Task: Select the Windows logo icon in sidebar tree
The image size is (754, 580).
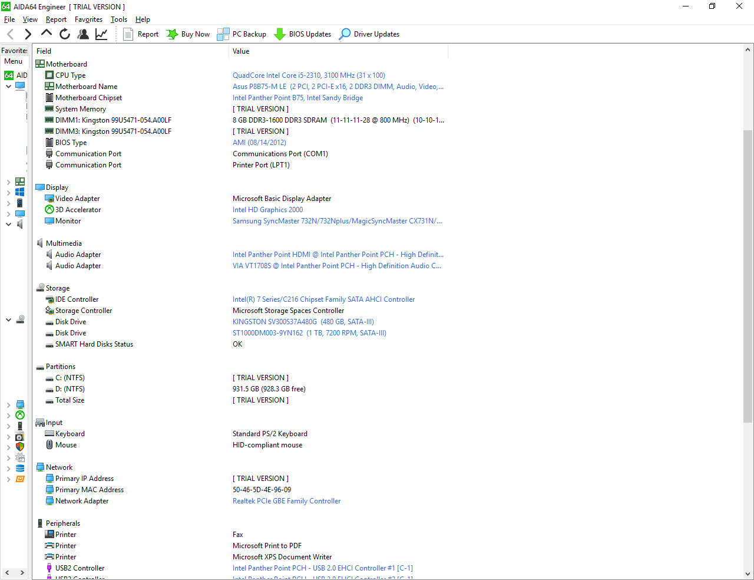Action: pyautogui.click(x=20, y=192)
